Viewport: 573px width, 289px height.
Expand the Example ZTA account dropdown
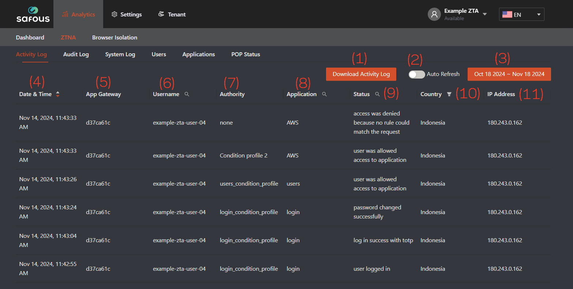point(485,14)
